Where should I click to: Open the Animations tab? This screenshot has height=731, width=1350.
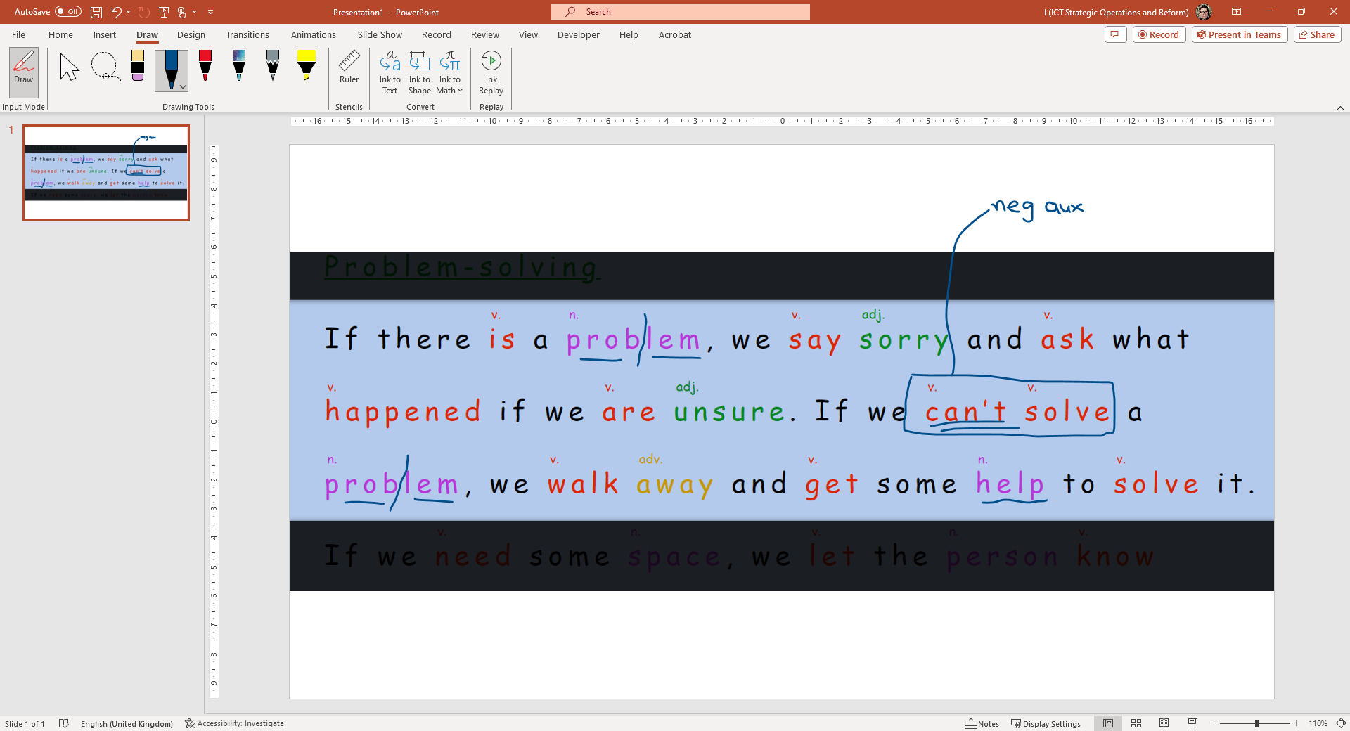coord(314,34)
